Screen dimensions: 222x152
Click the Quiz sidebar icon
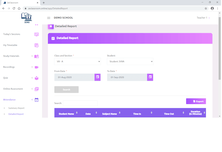click(36, 78)
